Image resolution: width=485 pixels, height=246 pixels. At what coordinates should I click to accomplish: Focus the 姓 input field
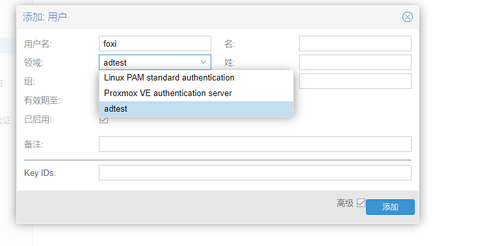[x=355, y=62]
